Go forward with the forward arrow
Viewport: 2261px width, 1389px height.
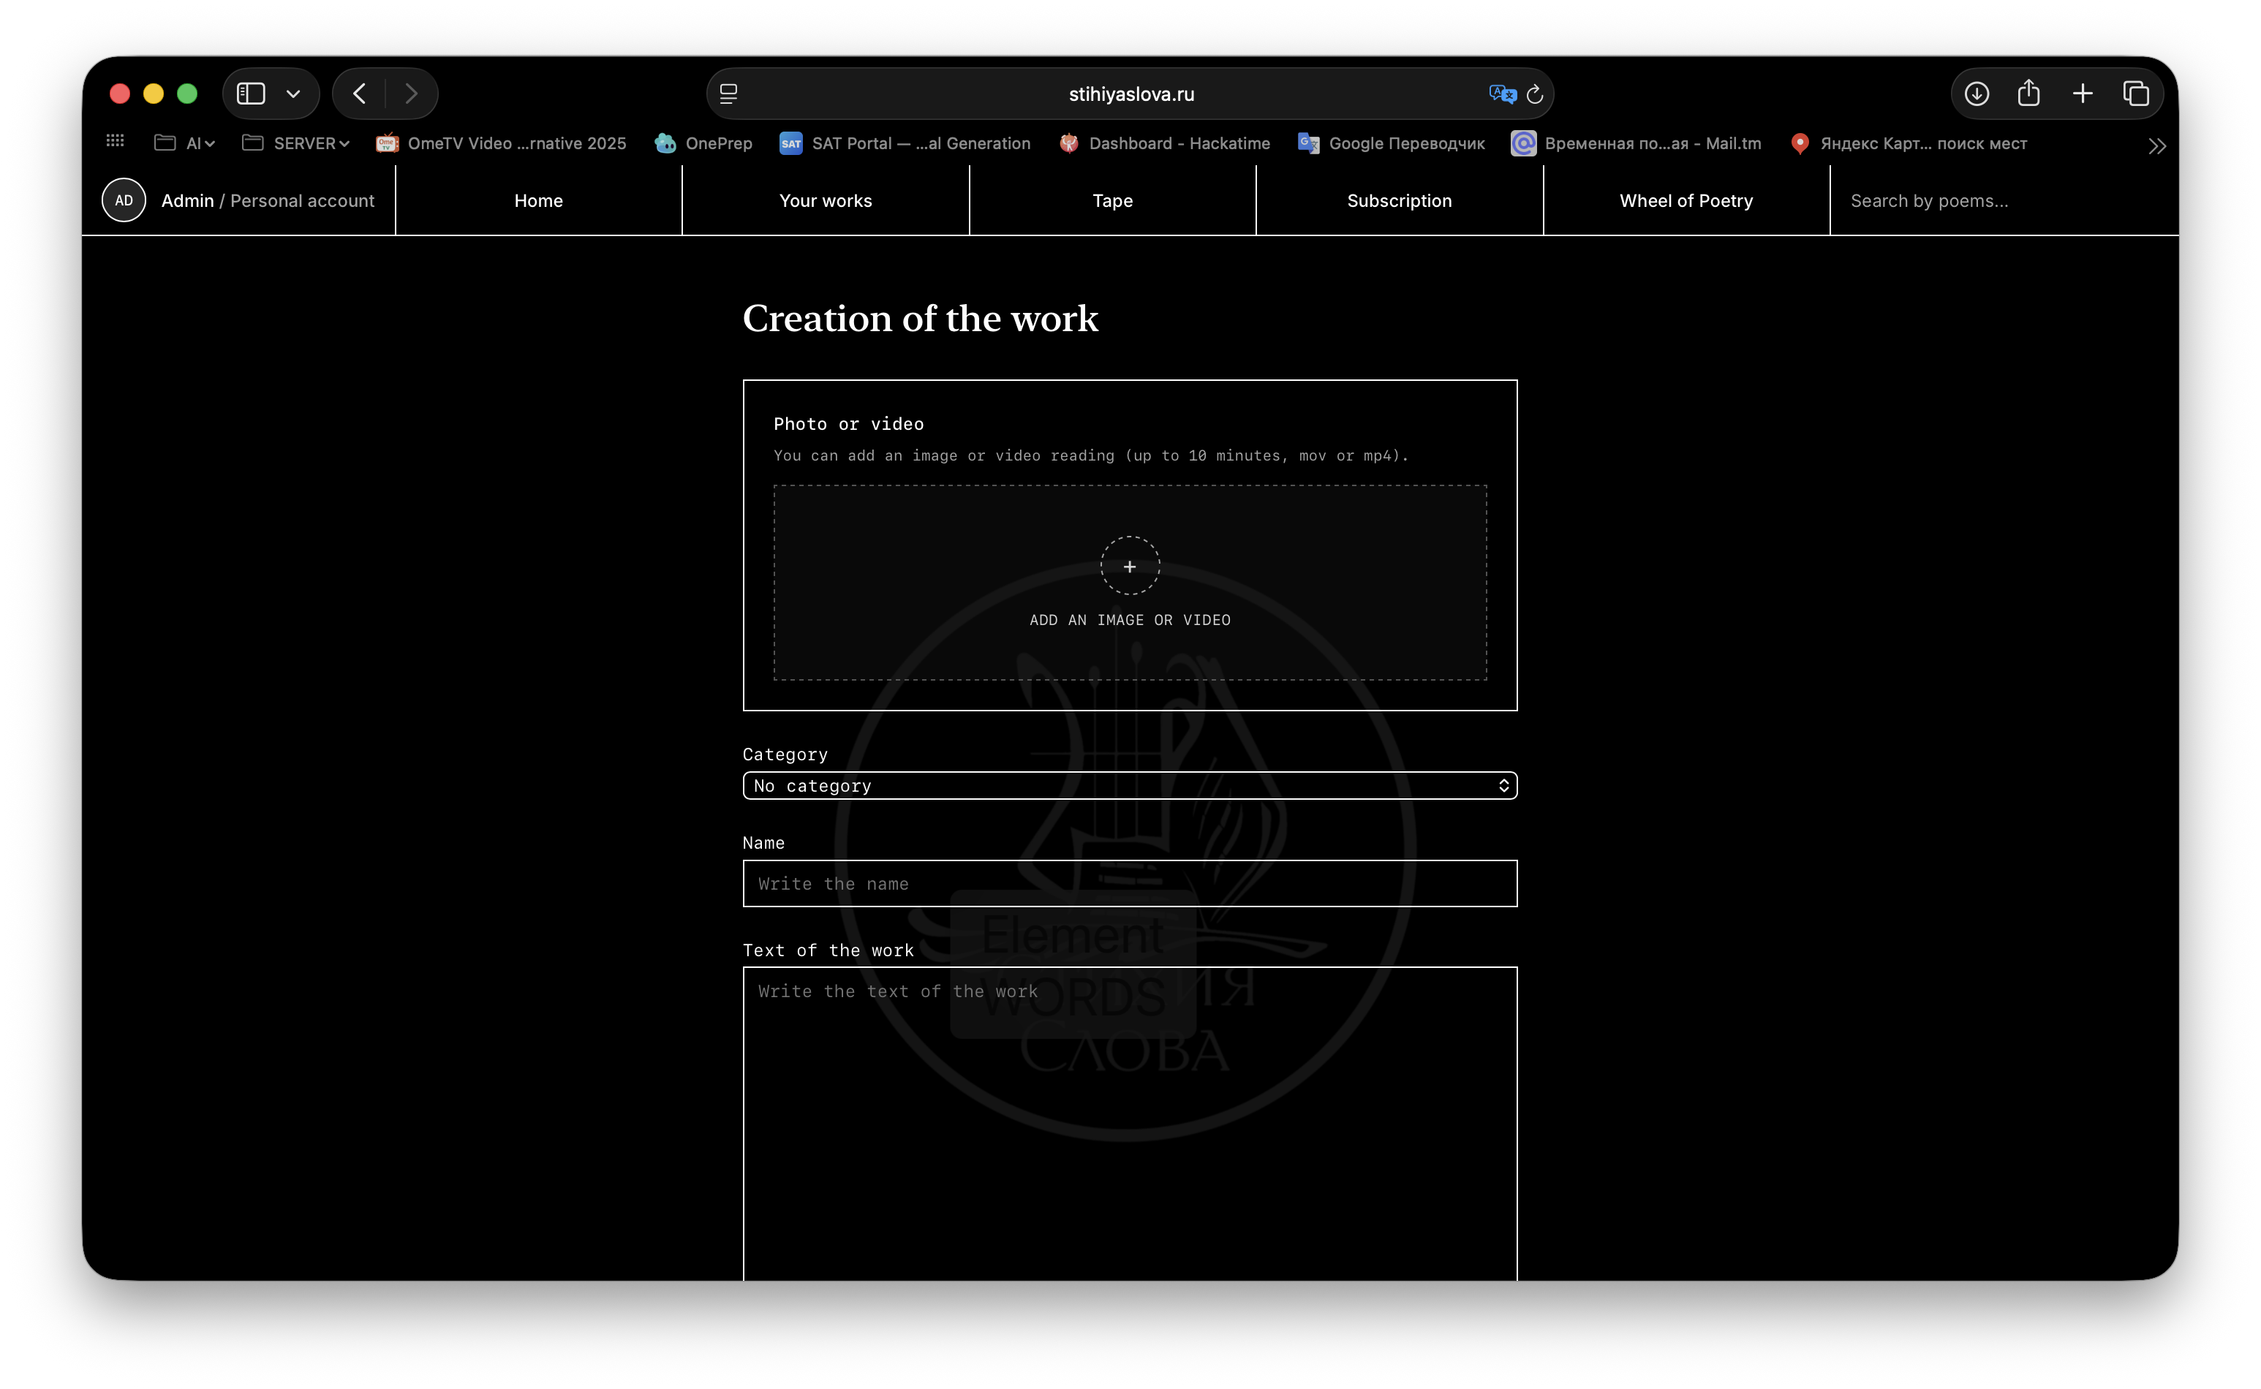coord(411,94)
